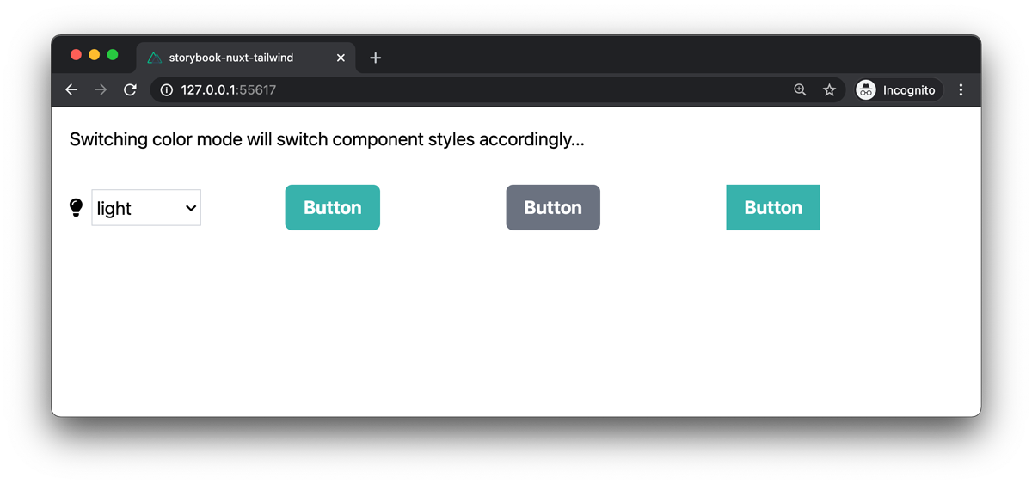Click the green maximize window button
The image size is (1032, 484).
[112, 54]
